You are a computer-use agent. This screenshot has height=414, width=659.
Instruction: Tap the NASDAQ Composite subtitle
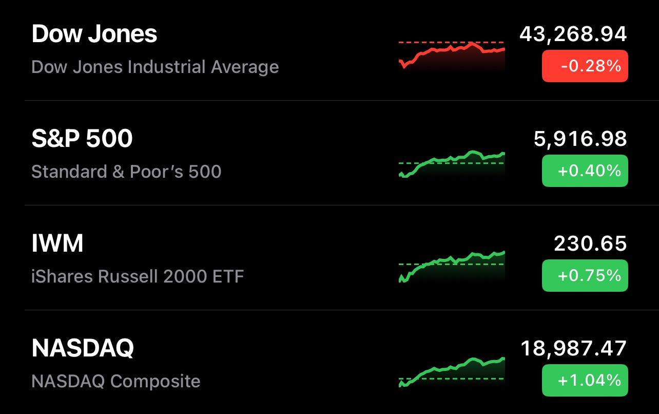click(x=116, y=381)
